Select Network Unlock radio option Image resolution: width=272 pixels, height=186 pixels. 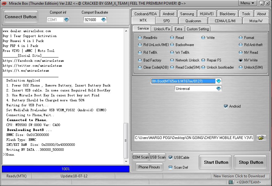[172, 60]
